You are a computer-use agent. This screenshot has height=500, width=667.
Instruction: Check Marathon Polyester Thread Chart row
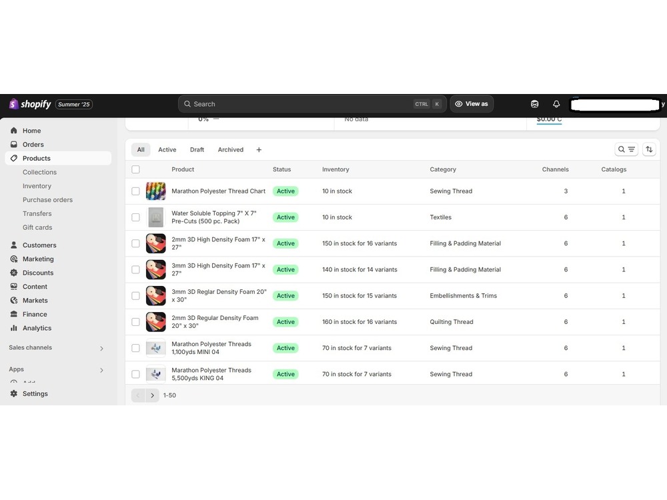[x=135, y=191]
